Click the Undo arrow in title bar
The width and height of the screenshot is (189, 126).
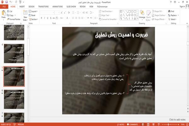11,2
